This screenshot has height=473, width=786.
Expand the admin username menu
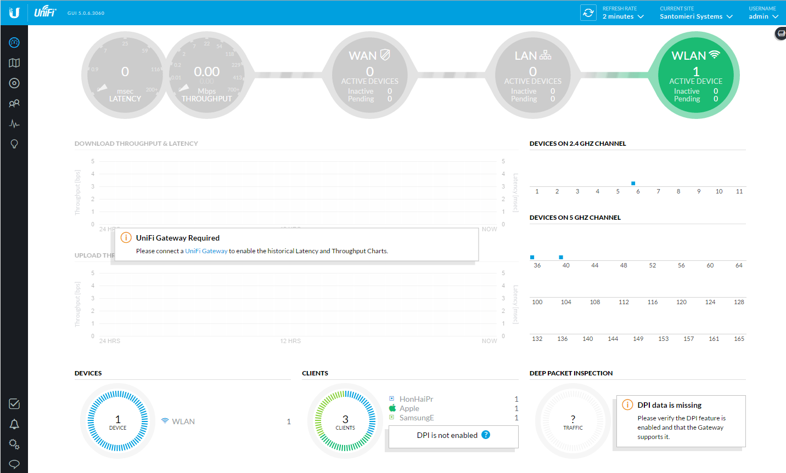(763, 16)
